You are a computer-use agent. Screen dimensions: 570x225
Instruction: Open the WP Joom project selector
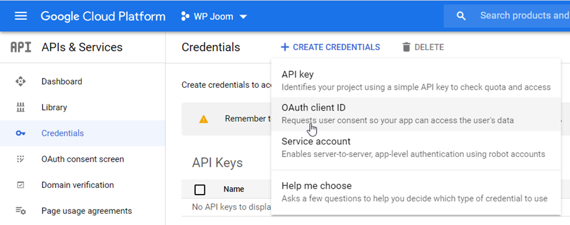[214, 16]
